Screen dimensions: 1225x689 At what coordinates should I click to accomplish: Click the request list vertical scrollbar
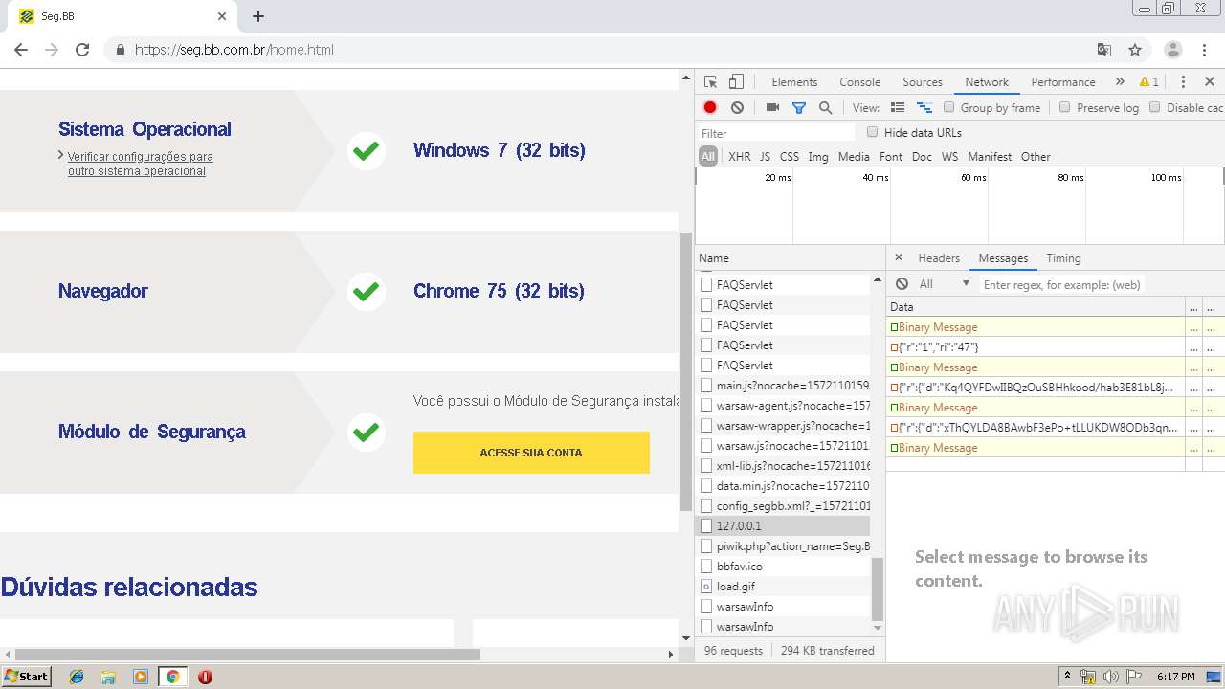coord(878,589)
